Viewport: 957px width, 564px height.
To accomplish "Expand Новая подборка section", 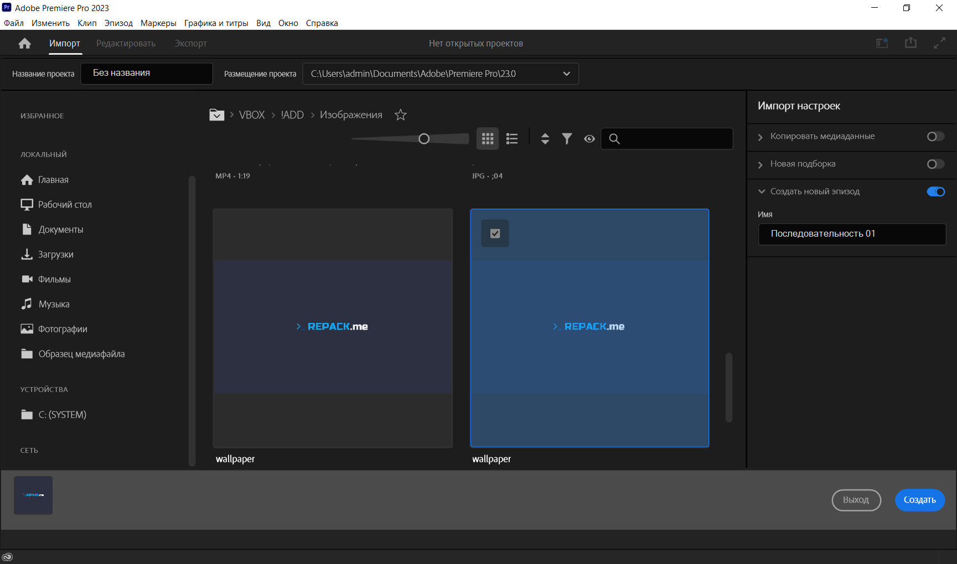I will [x=761, y=164].
